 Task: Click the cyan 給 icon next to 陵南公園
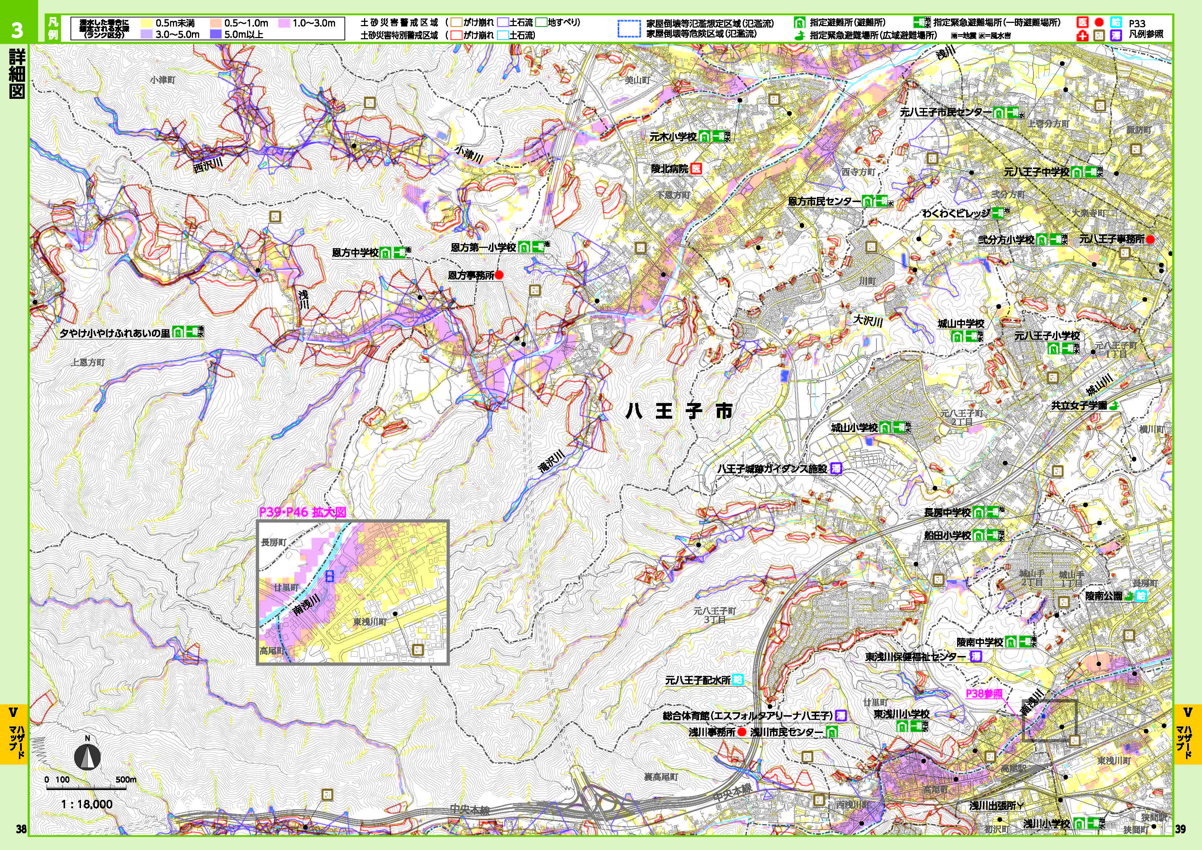pos(1142,596)
